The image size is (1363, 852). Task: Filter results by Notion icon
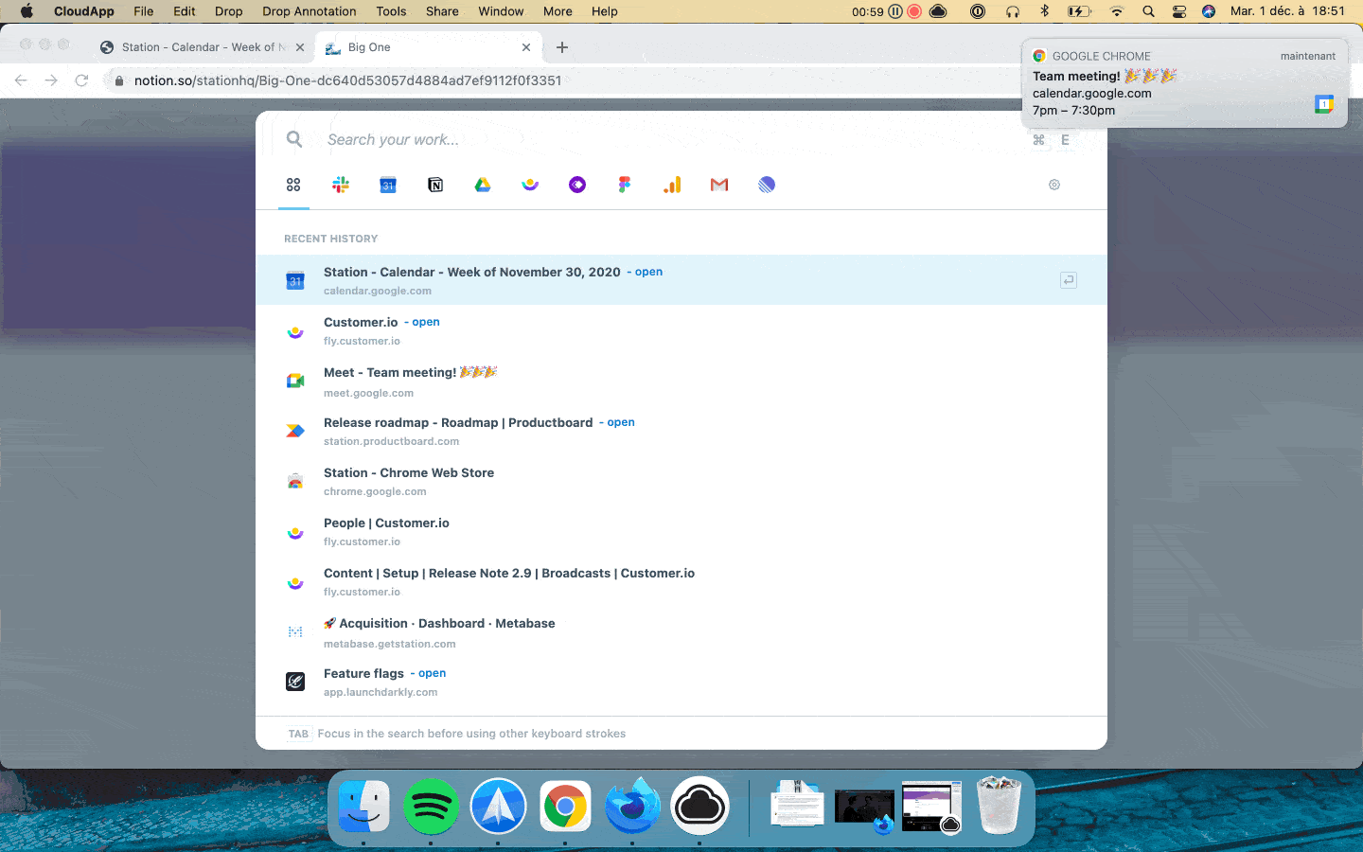pyautogui.click(x=435, y=185)
